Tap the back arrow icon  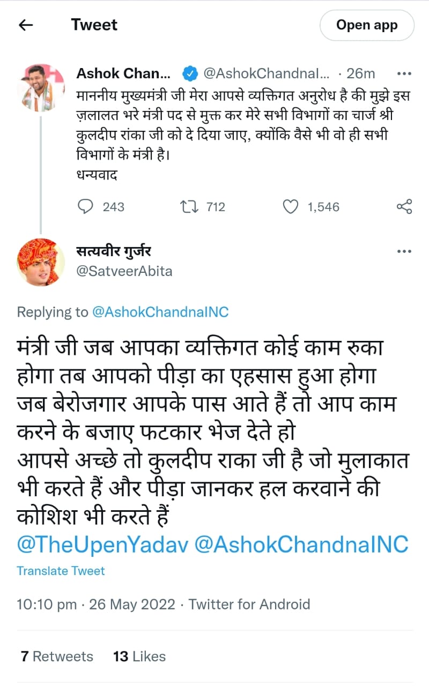click(26, 25)
